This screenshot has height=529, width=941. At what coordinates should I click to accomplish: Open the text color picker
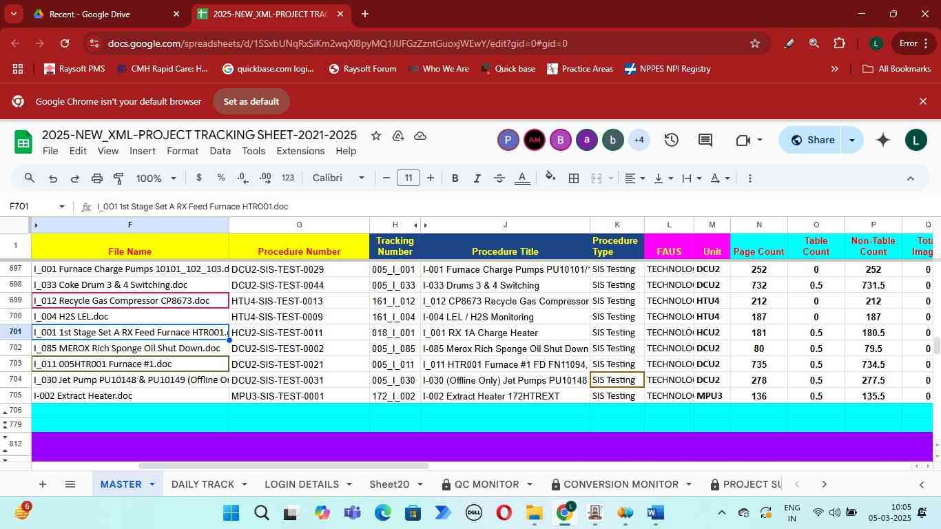(x=522, y=178)
